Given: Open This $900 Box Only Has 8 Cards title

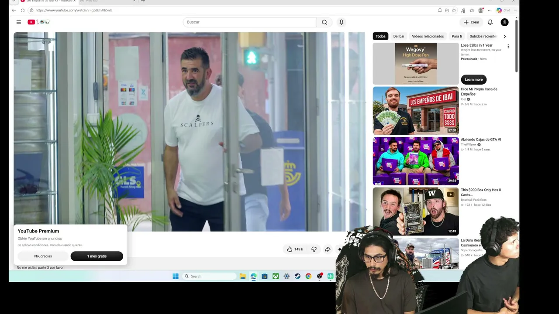Looking at the screenshot, I should pyautogui.click(x=481, y=192).
